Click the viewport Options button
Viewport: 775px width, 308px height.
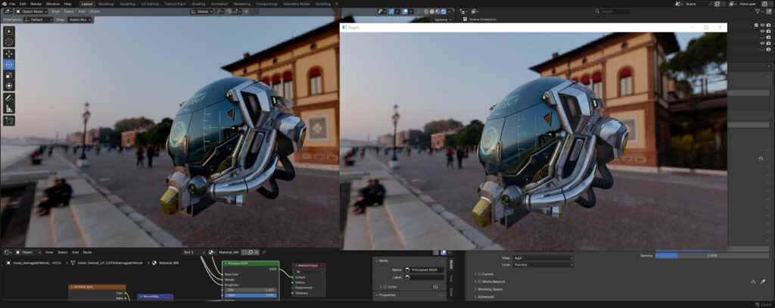click(442, 20)
